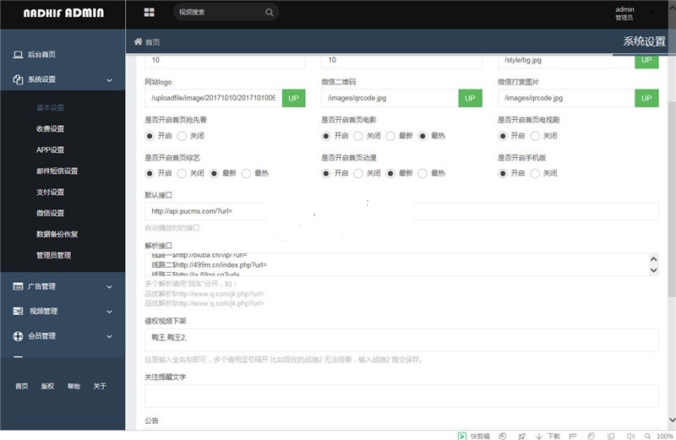Image resolution: width=676 pixels, height=440 pixels.
Task: Collapse the 系统设置 sidebar section
Action: coord(109,79)
